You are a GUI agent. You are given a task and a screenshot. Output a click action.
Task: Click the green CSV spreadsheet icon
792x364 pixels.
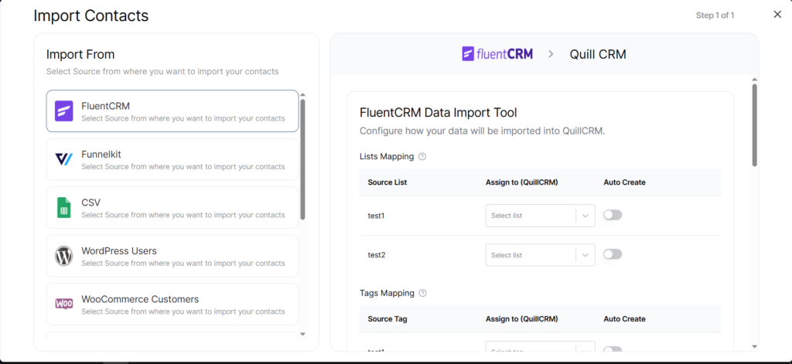click(x=64, y=208)
